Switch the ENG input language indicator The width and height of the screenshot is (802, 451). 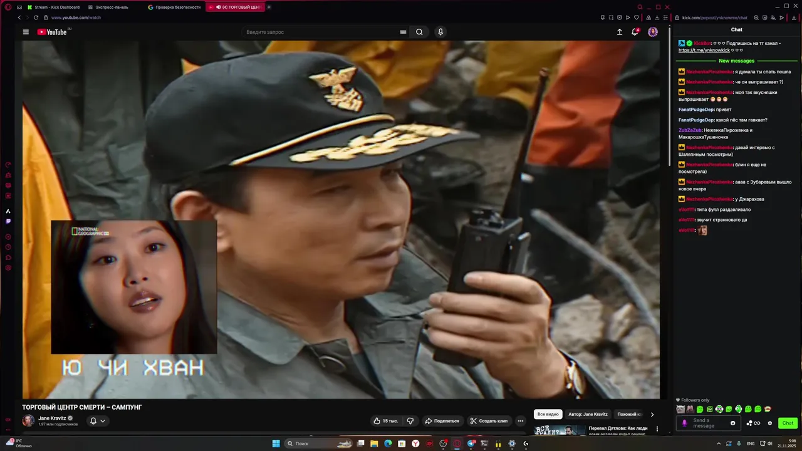click(751, 443)
